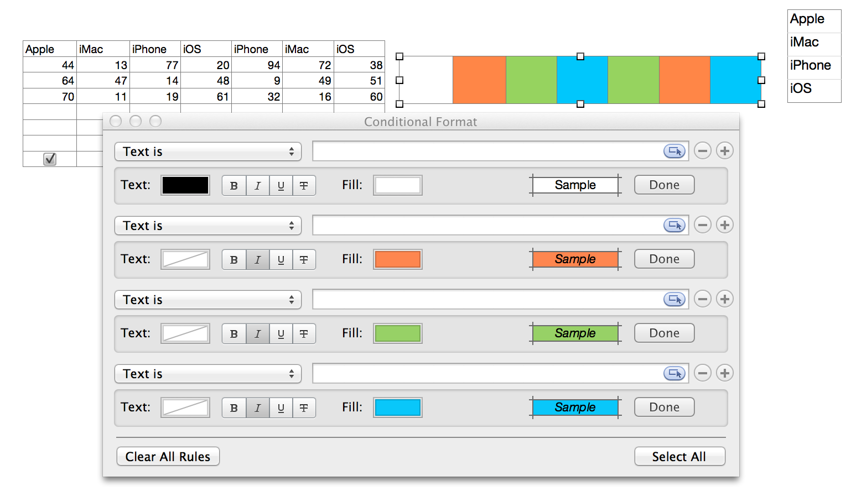Open 'Text is' dropdown of orange-fill rule
851x491 pixels.
208,226
